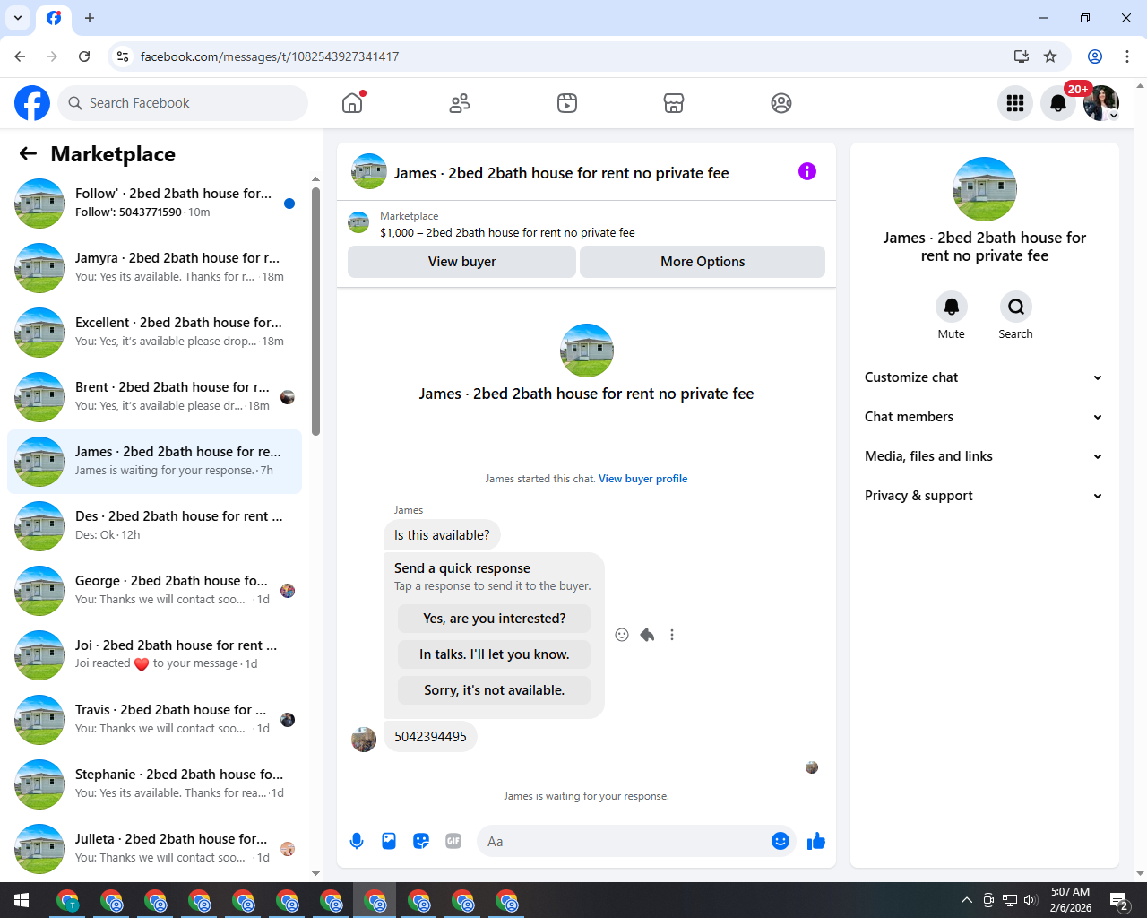Open the Des conversation
The width and height of the screenshot is (1147, 918).
pos(154,526)
